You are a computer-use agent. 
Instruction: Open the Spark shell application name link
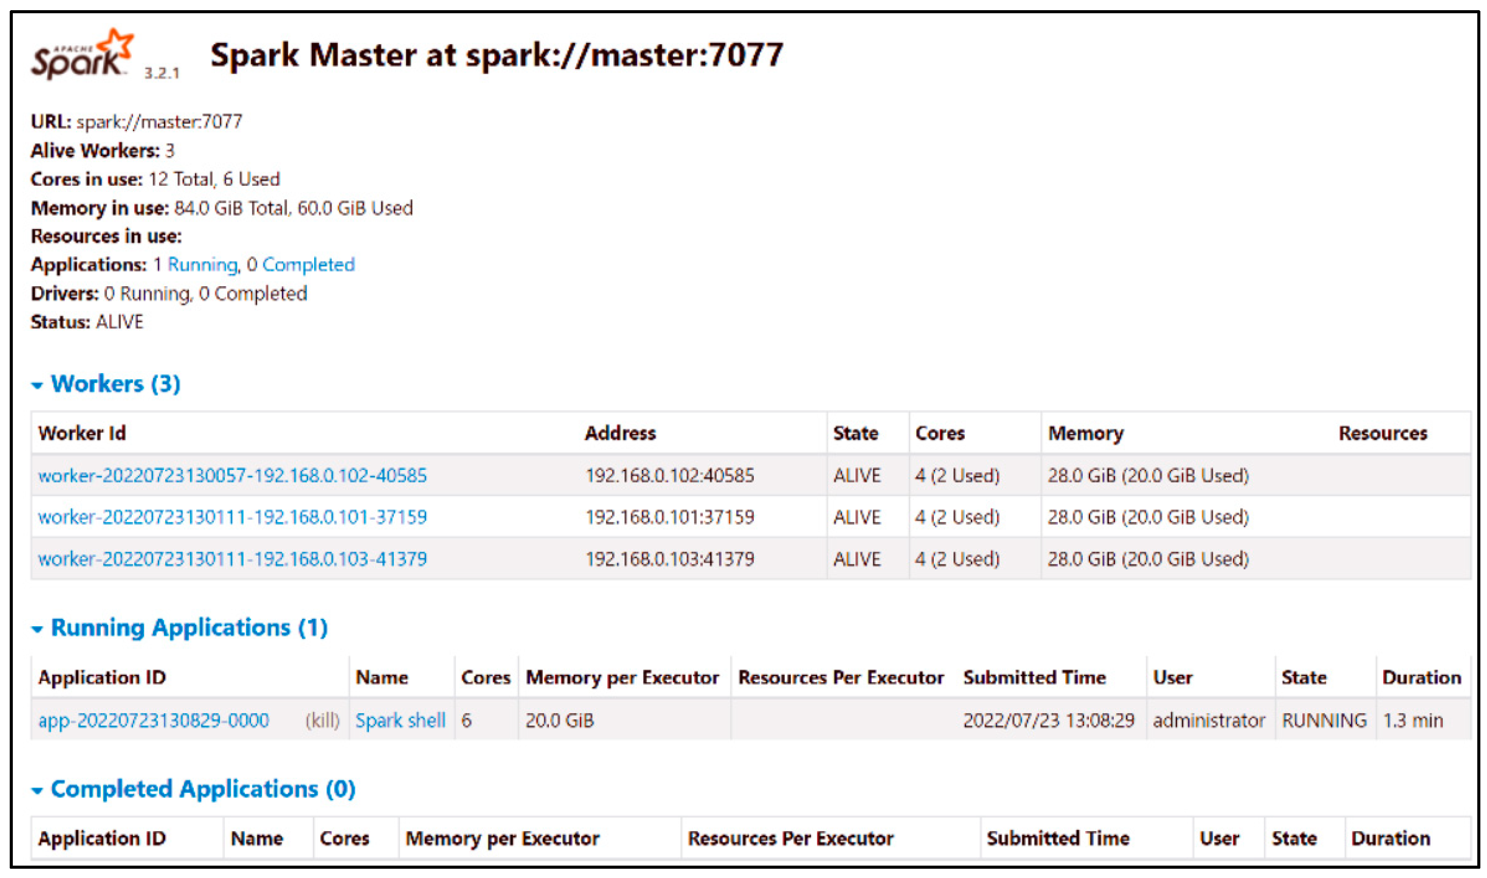[x=400, y=720]
